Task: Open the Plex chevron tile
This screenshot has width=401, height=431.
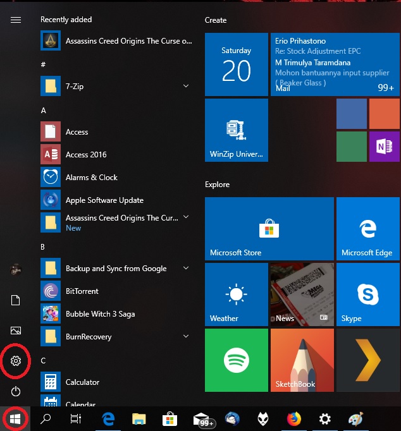Action: [x=368, y=360]
